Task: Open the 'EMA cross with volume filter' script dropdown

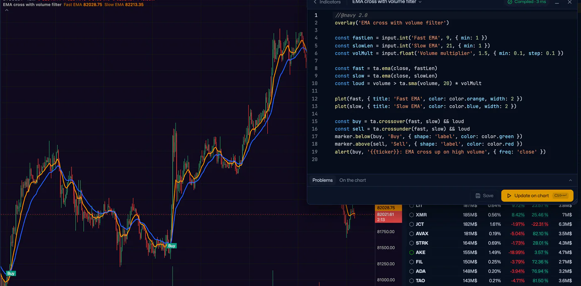Action: click(x=387, y=2)
